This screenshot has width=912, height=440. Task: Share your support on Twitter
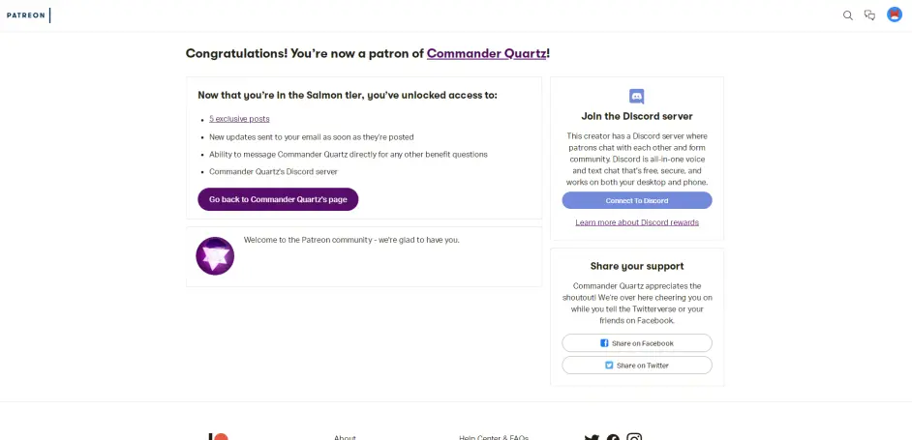pos(637,366)
